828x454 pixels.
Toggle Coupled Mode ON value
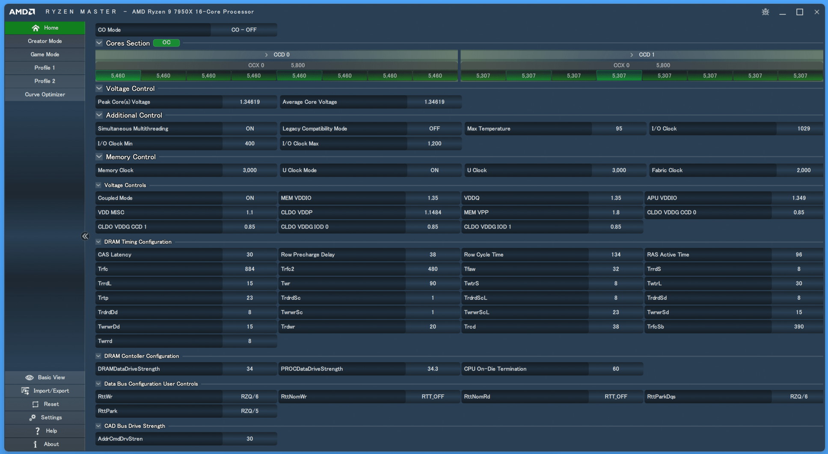(x=250, y=198)
